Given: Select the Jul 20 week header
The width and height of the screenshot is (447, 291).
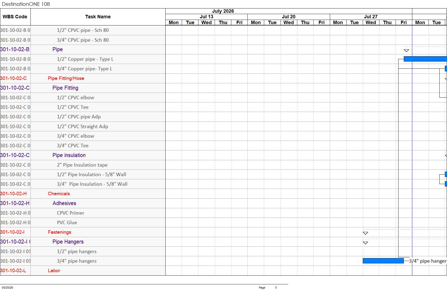Looking at the screenshot, I should (289, 17).
